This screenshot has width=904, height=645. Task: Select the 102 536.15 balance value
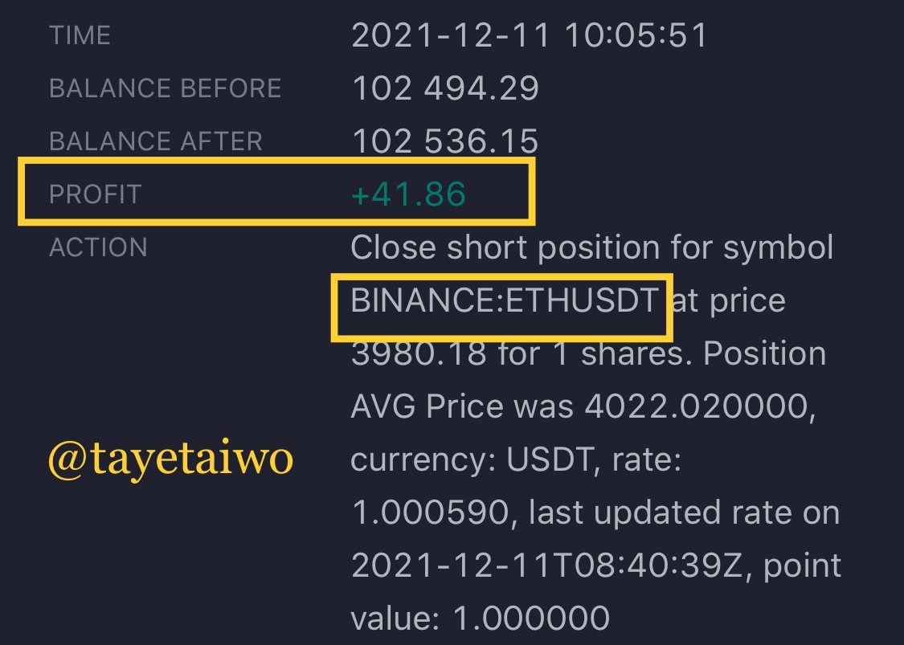tap(445, 141)
